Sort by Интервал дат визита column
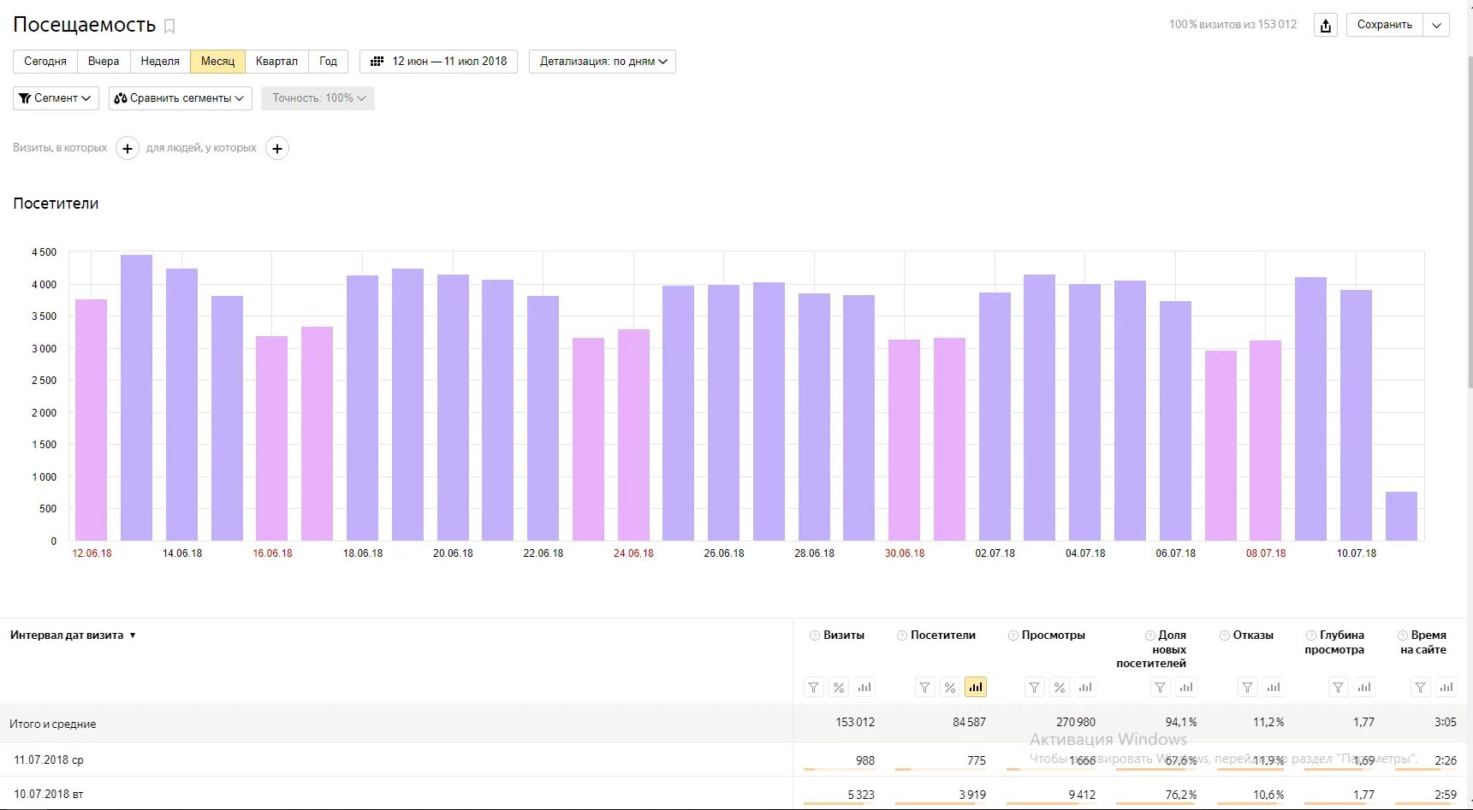 73,636
